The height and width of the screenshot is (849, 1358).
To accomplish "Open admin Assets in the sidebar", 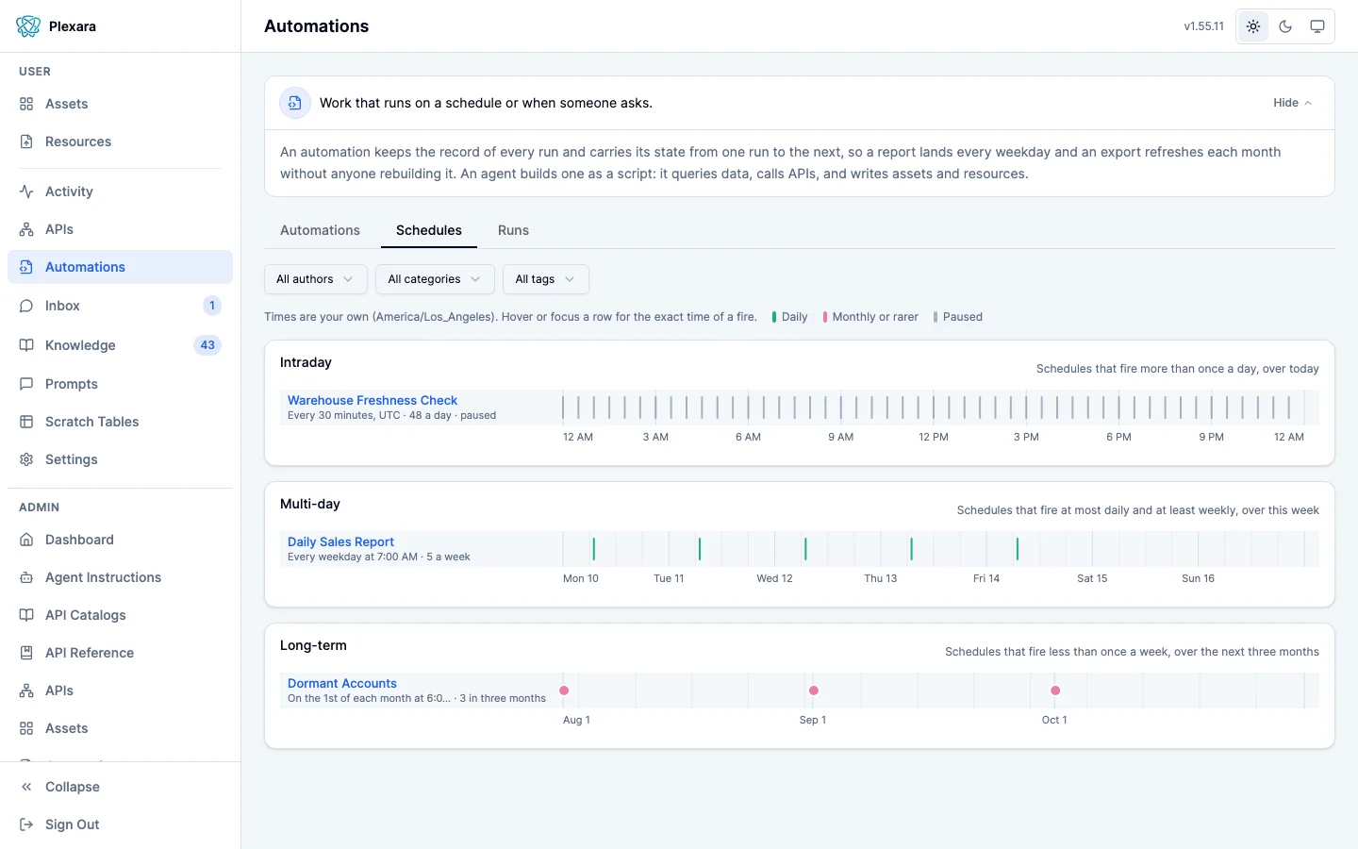I will pos(120,728).
